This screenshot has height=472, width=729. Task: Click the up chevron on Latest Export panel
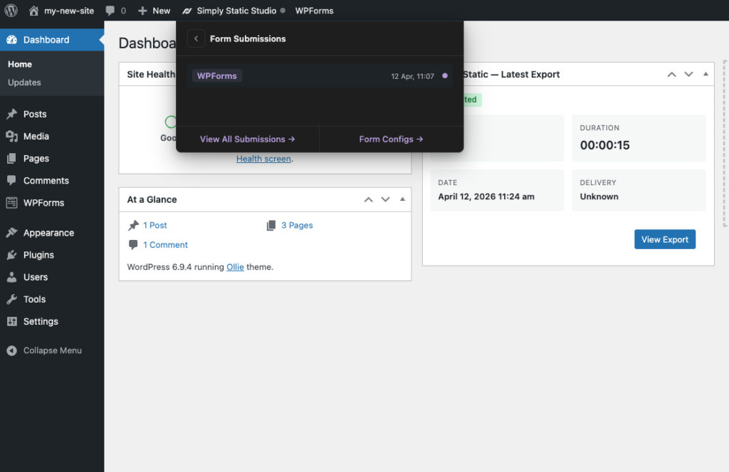click(671, 74)
